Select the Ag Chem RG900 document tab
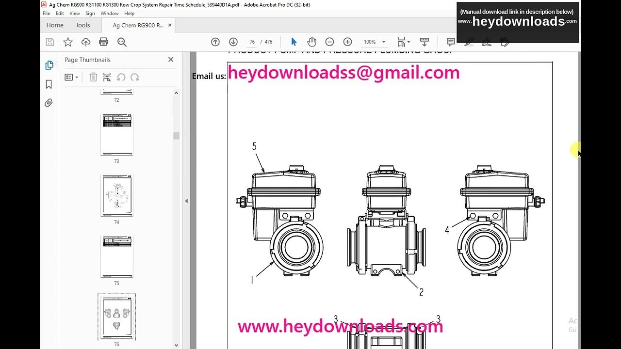The height and width of the screenshot is (349, 621). click(138, 25)
